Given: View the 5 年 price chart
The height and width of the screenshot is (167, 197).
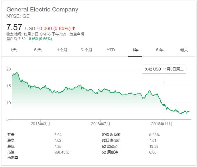Looking at the screenshot, I should tap(160, 50).
